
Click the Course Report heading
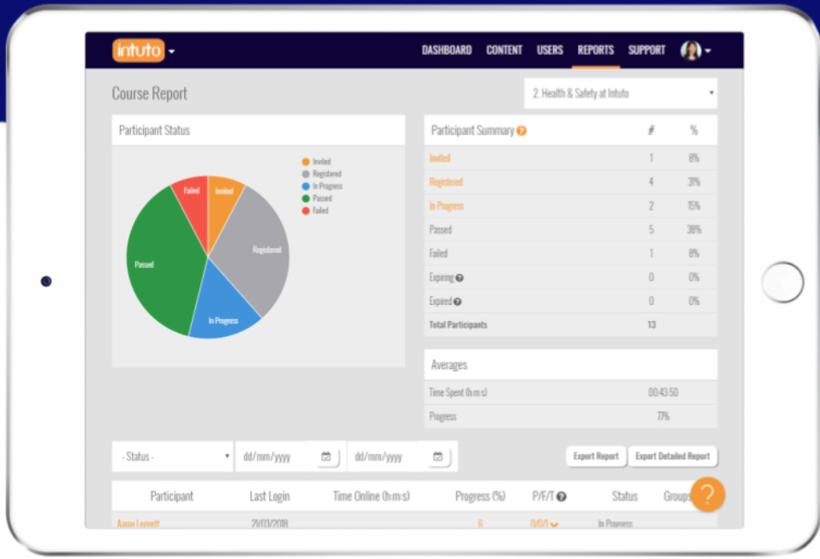click(149, 93)
